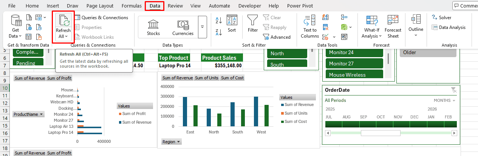Click the timeline right scroll arrow
Screen dimensions: 478x156
point(454,133)
